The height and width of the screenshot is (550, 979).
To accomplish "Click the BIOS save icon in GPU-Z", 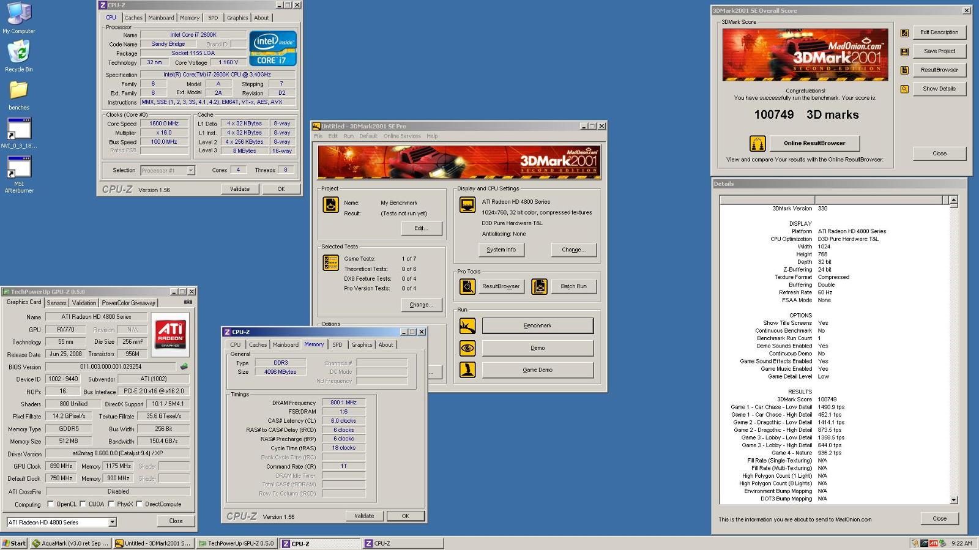I will (184, 366).
